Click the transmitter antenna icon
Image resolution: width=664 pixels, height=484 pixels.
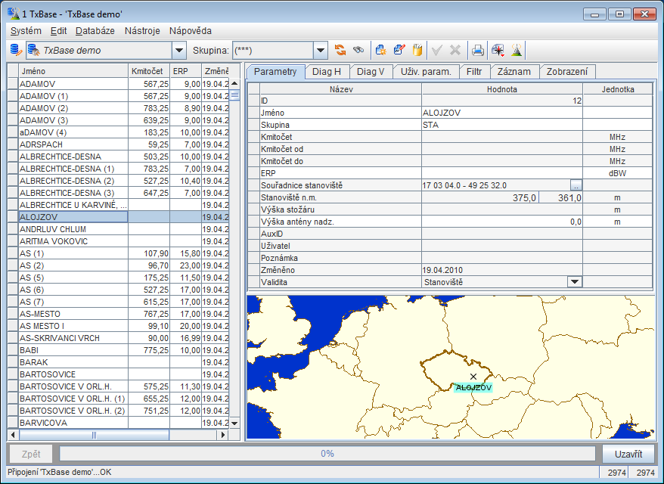click(517, 48)
